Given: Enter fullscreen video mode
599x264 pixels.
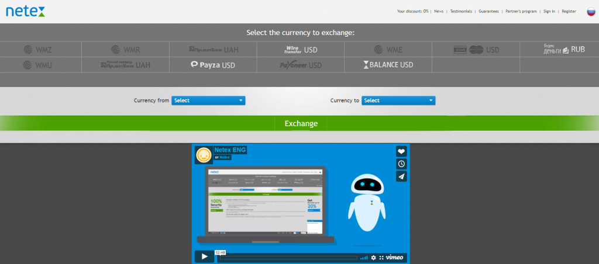Looking at the screenshot, I should (381, 258).
